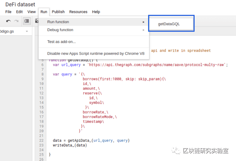The image size is (236, 161).
Task: Click the borrows(first:1000 query line
Action: [124, 79]
